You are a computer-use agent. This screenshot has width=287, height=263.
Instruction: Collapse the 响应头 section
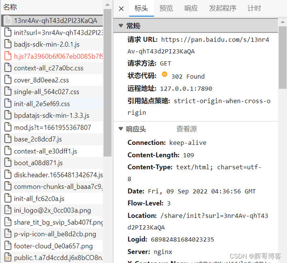121,129
